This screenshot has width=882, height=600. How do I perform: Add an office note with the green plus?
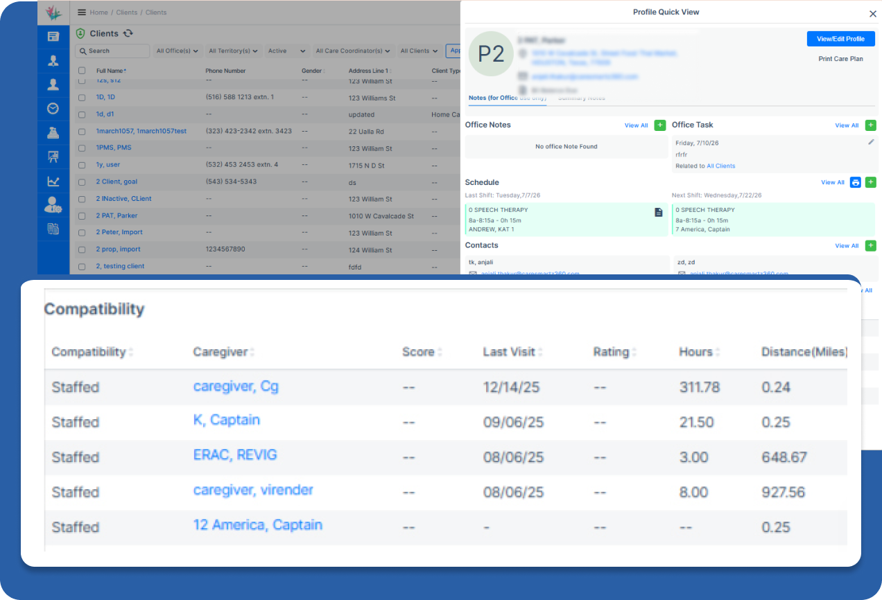click(x=660, y=125)
